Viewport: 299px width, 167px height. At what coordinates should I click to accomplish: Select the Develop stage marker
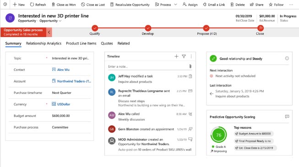tap(148, 28)
